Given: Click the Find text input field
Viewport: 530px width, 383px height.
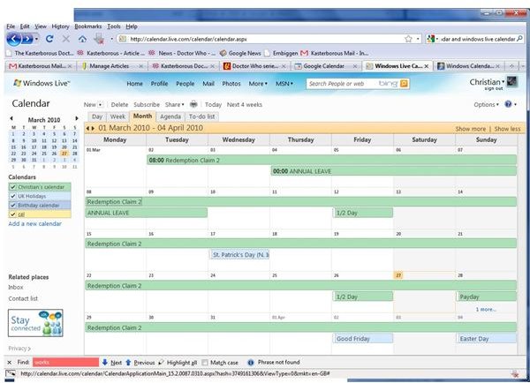Looking at the screenshot, I should coord(66,363).
